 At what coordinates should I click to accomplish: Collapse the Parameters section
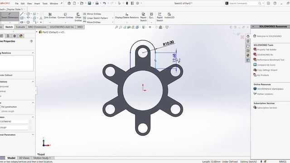pos(33,117)
